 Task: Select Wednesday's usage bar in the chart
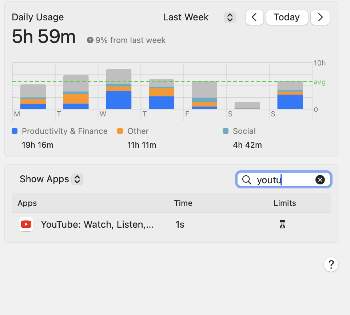click(x=119, y=89)
